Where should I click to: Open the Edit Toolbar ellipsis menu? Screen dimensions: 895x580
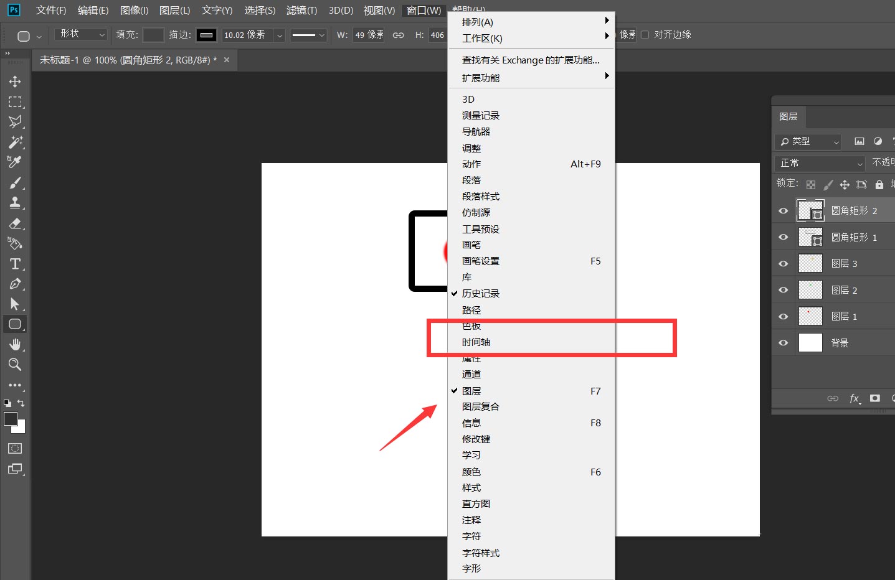click(x=15, y=385)
